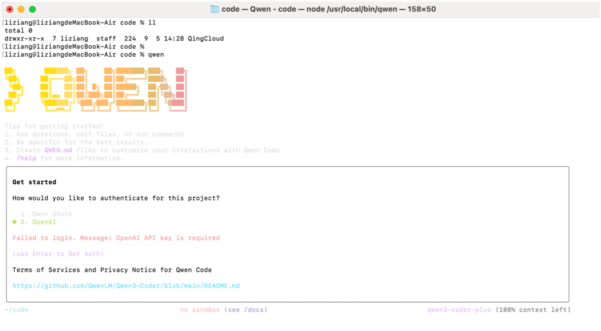
Task: Click the yellow minimize window button
Action: coord(21,9)
